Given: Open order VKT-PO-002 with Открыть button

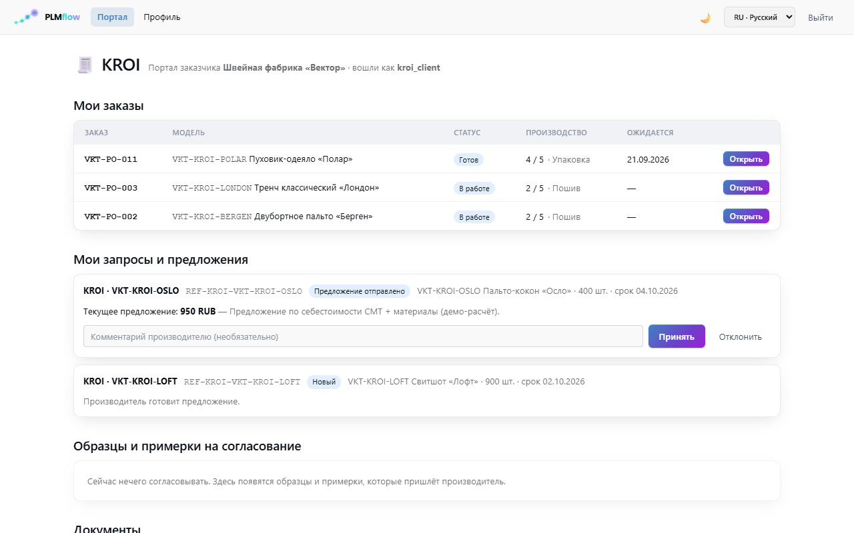Looking at the screenshot, I should tap(746, 216).
